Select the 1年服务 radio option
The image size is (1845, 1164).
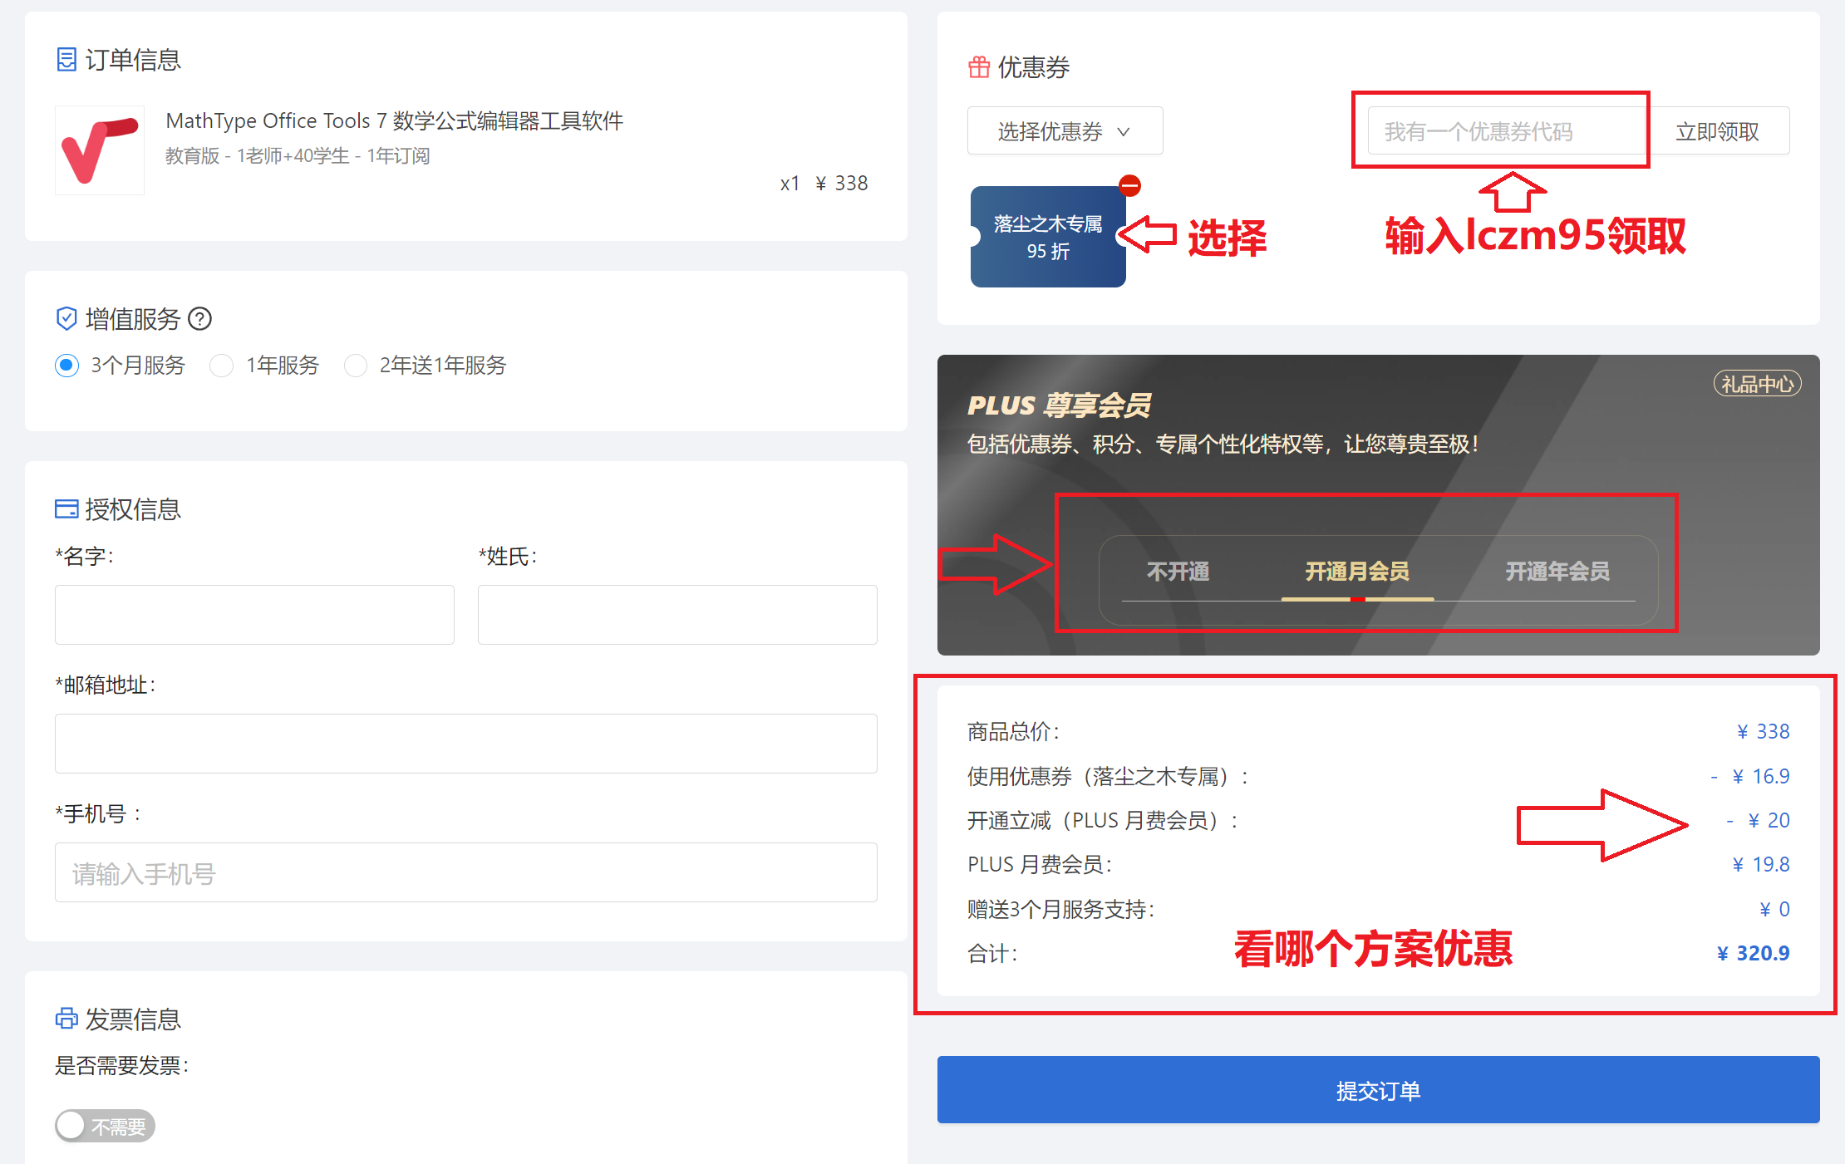point(221,366)
